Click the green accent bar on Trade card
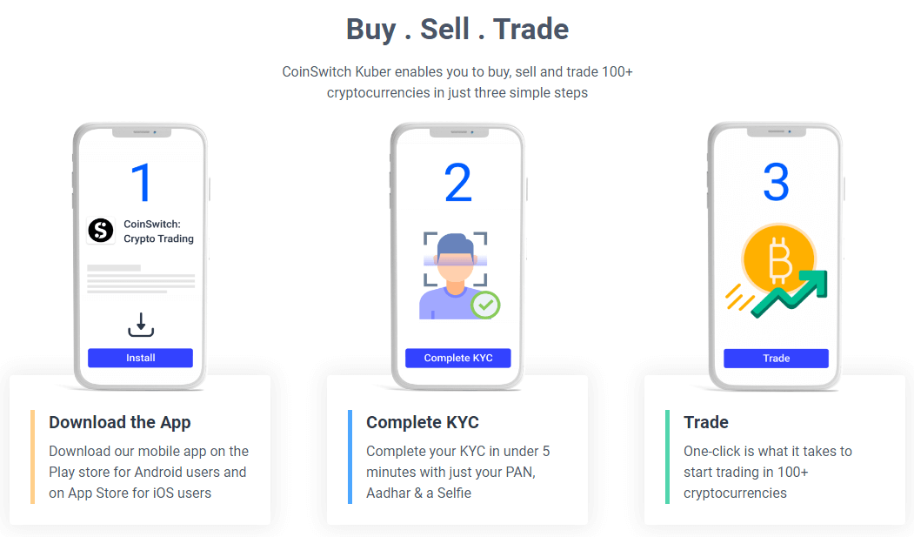Viewport: 914px width, 537px height. (x=667, y=457)
